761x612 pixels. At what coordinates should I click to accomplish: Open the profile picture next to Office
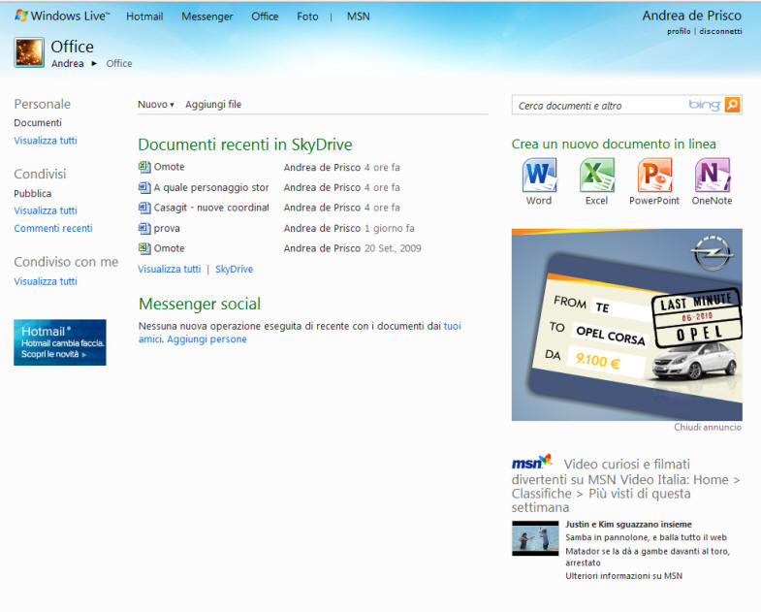(x=29, y=52)
